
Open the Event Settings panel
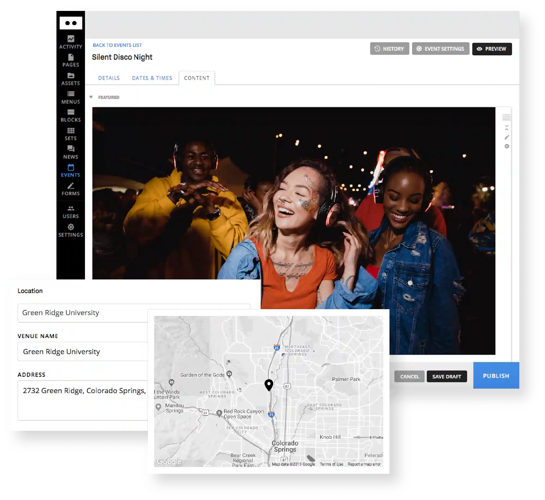(x=440, y=49)
